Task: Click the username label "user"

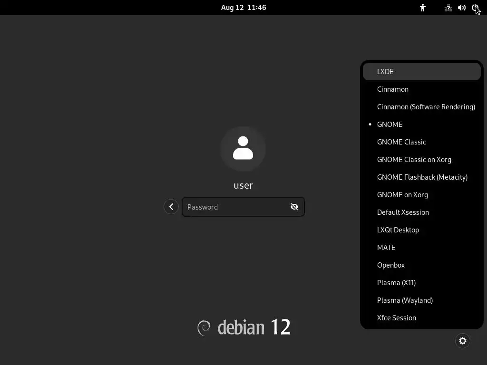Action: coord(243,186)
